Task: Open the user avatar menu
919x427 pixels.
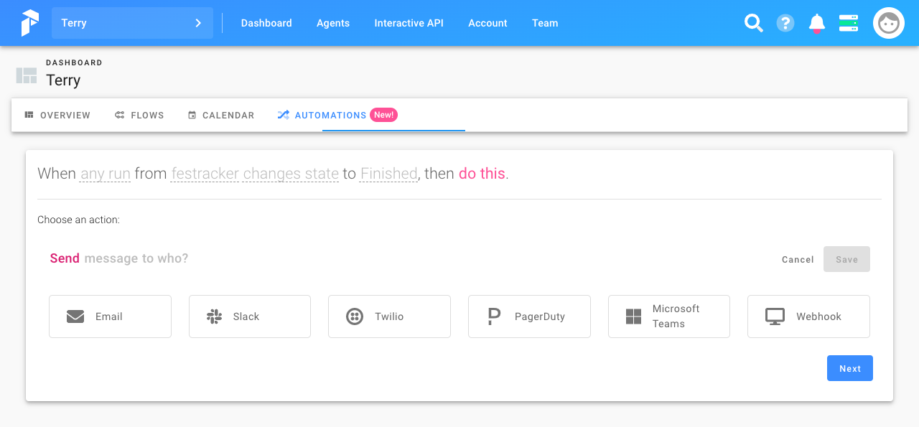Action: 889,23
